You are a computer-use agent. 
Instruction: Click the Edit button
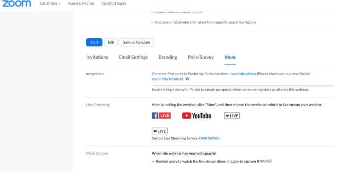(x=111, y=42)
